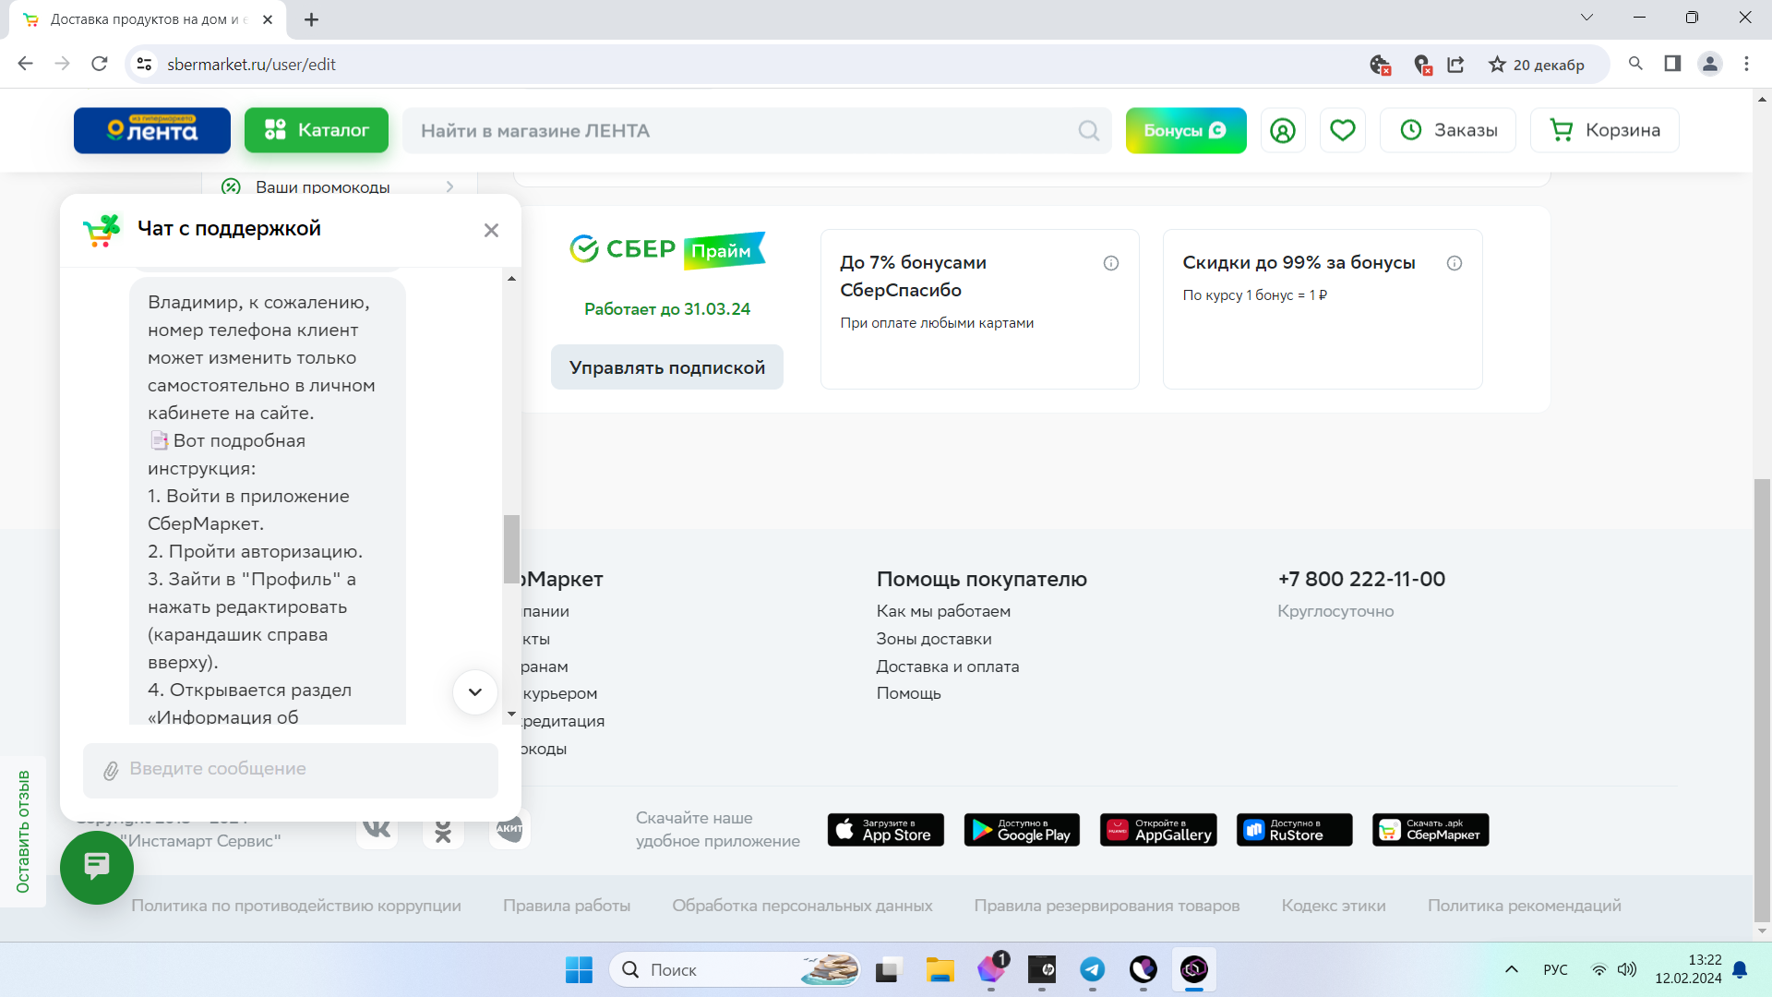This screenshot has height=997, width=1772.
Task: Open Заказы orders page
Action: 1448,130
